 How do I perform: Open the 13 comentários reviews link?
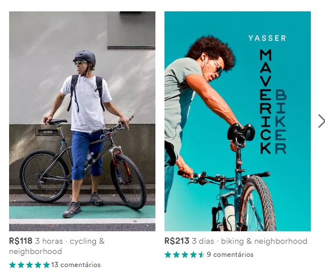[x=76, y=265]
